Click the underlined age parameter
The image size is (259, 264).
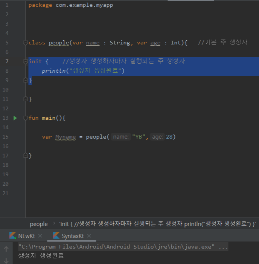pyautogui.click(x=155, y=43)
